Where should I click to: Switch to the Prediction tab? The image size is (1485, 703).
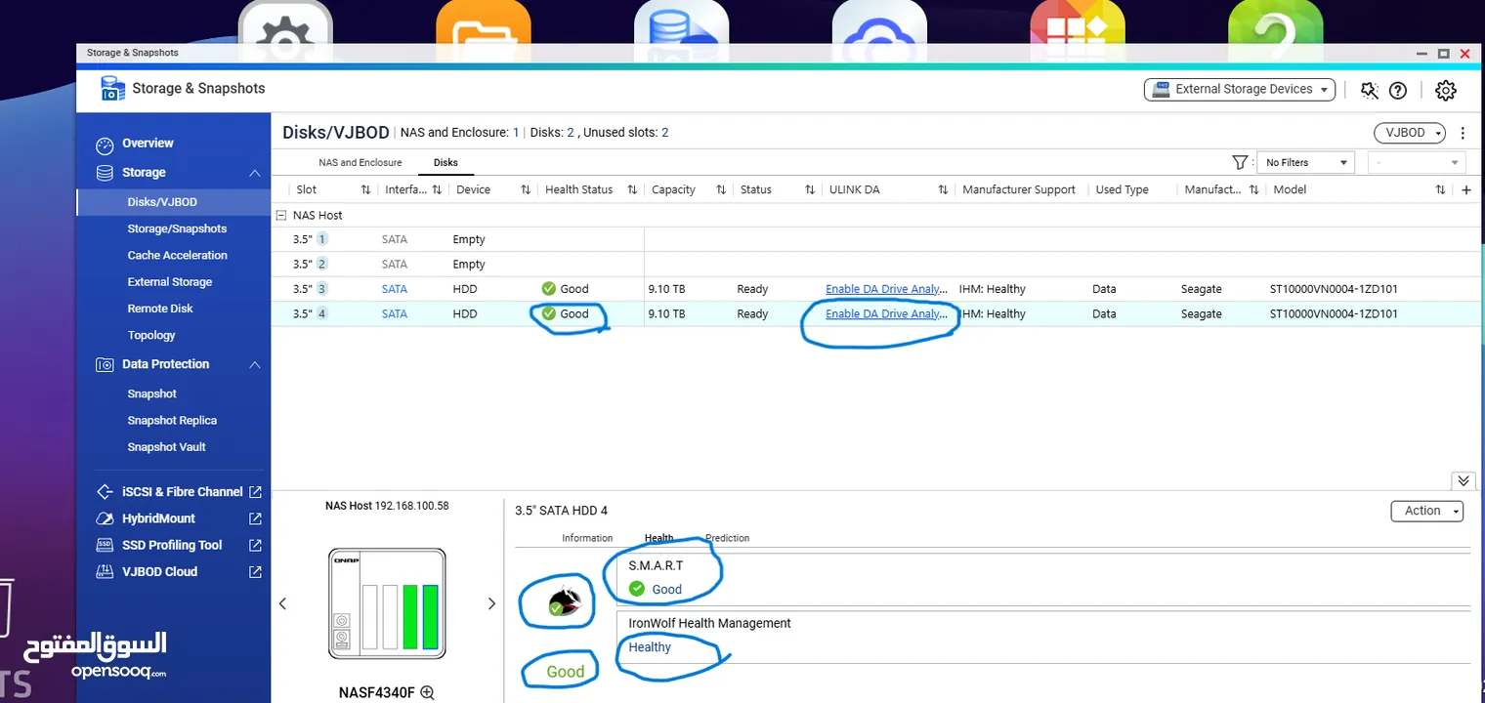click(x=727, y=538)
